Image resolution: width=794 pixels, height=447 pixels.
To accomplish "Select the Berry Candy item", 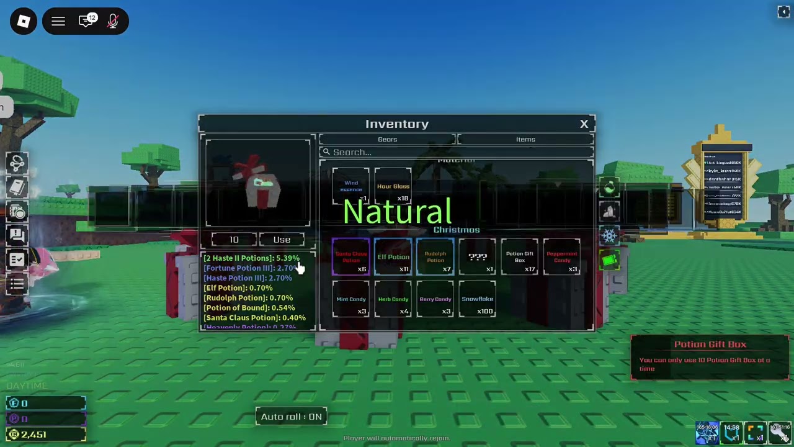I will [435, 299].
